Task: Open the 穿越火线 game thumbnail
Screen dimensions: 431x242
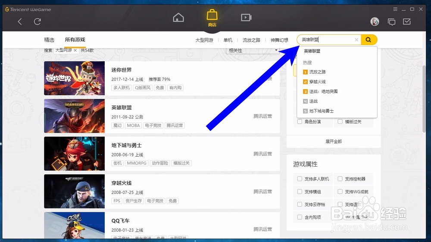Action: pos(74,191)
